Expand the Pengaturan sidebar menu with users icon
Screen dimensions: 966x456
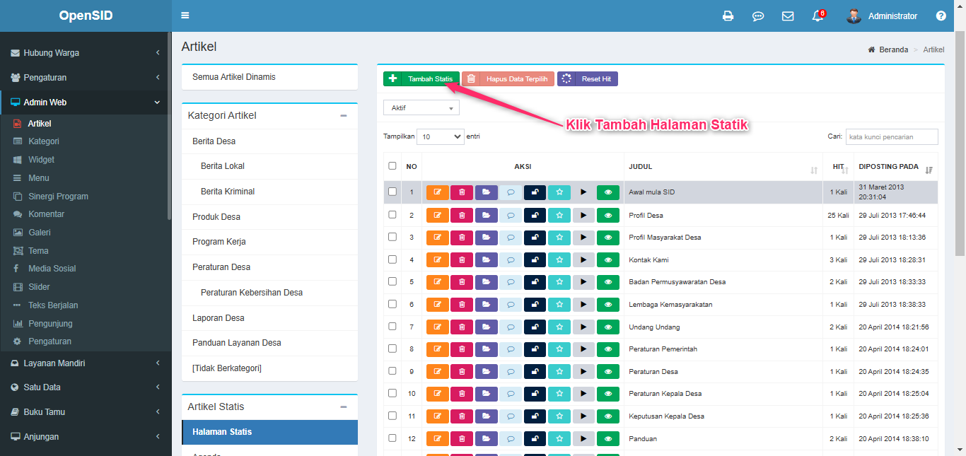[85, 78]
